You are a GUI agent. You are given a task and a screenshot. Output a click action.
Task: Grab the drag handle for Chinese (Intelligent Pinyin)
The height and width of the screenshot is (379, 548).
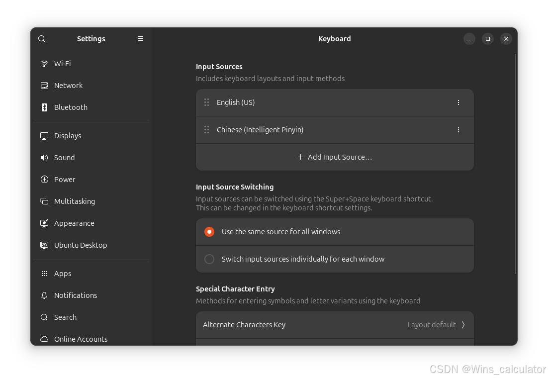click(206, 130)
